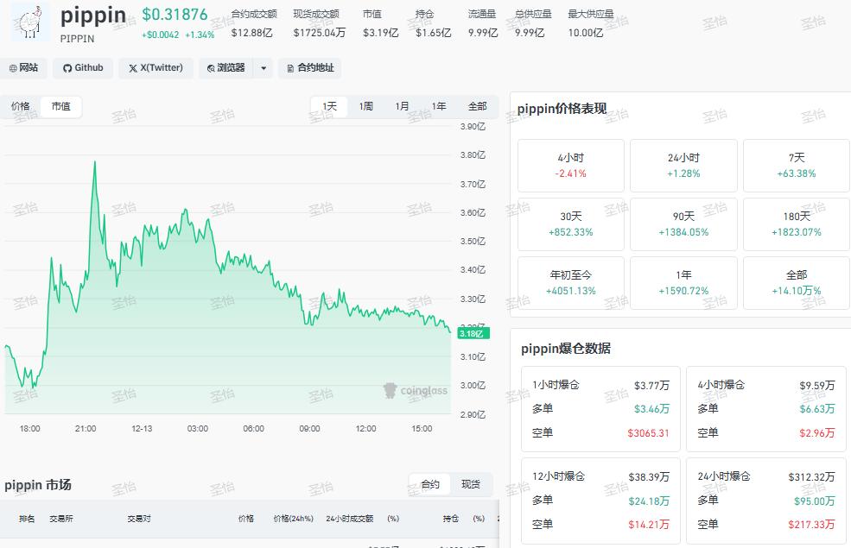Expand the 浏览器 dropdown arrow

(x=264, y=68)
